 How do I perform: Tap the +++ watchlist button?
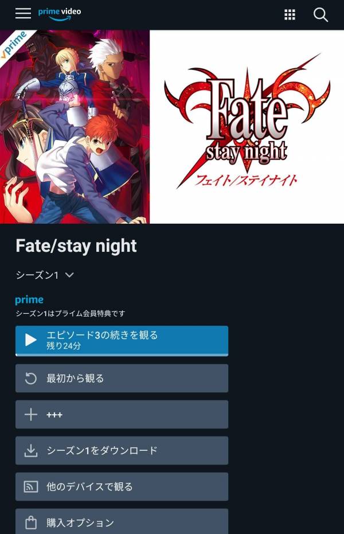tap(122, 415)
